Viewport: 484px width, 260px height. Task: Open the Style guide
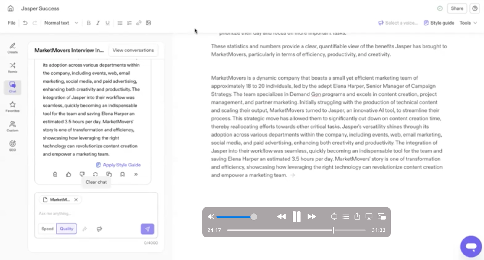[439, 23]
